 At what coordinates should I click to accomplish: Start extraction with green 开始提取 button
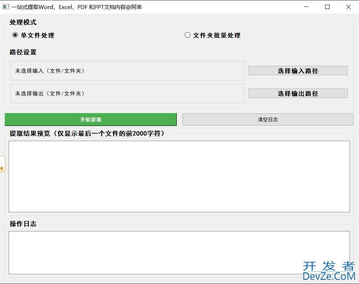pyautogui.click(x=90, y=120)
